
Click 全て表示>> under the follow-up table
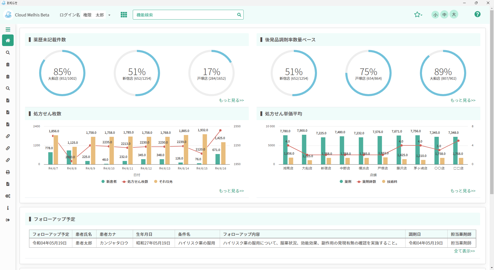click(x=464, y=251)
